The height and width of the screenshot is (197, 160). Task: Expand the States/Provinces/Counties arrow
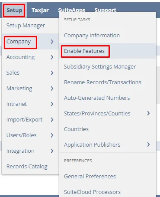(x=148, y=113)
